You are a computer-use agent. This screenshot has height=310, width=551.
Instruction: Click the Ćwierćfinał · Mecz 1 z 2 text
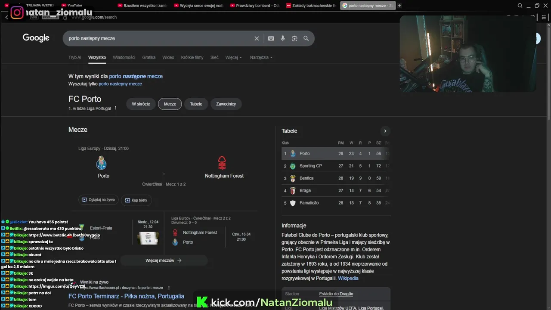point(164,184)
